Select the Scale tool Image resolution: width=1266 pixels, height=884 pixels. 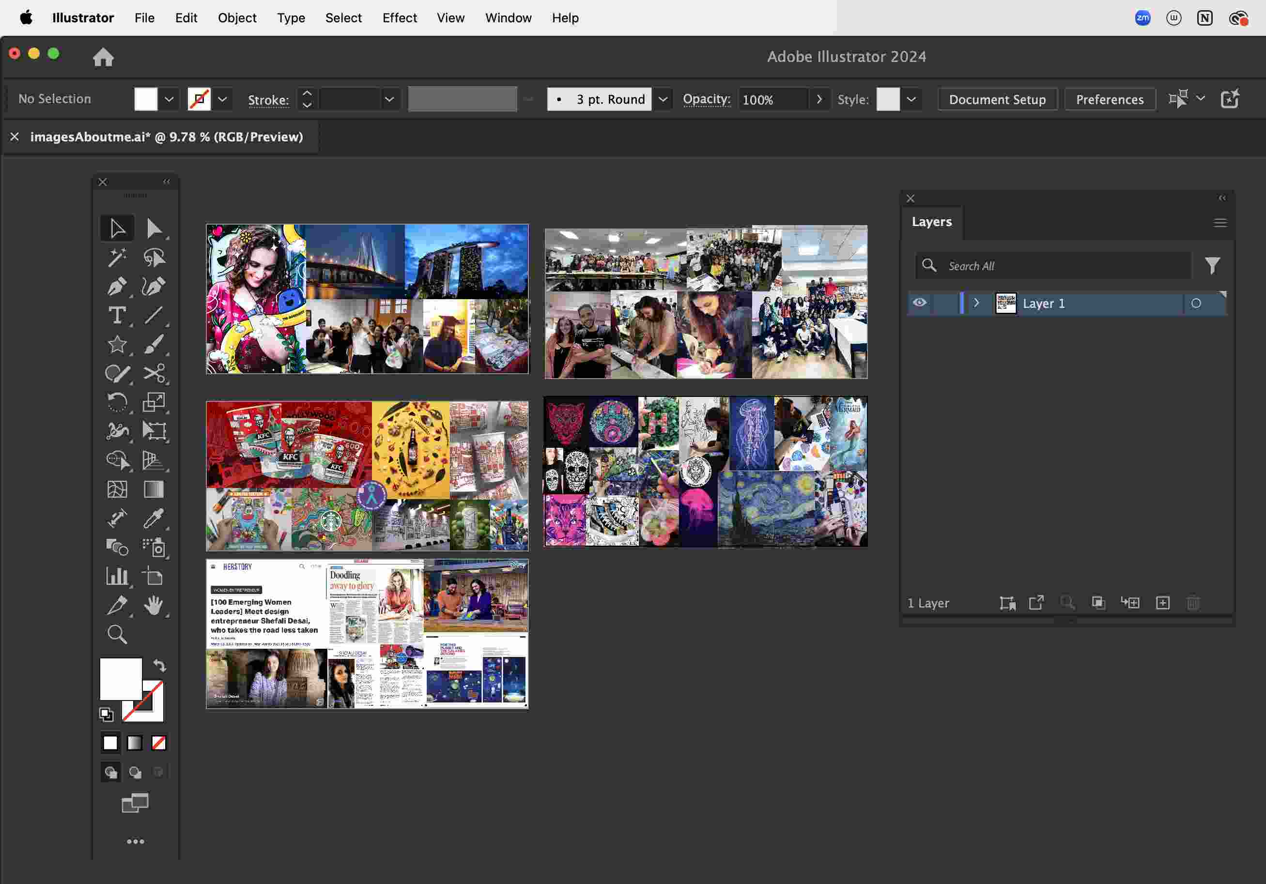point(154,402)
